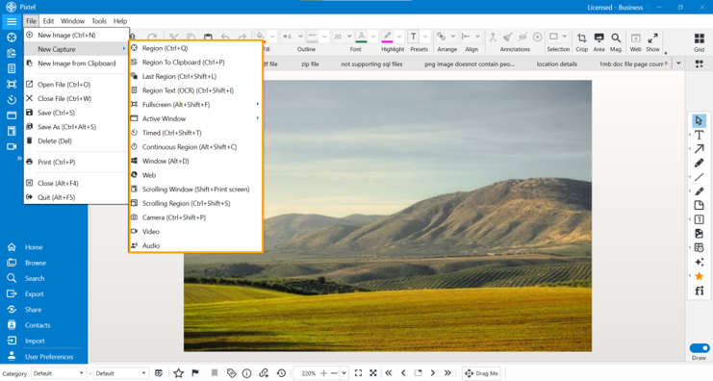Image resolution: width=713 pixels, height=381 pixels.
Task: Switch to the zip file tab
Action: (x=310, y=64)
